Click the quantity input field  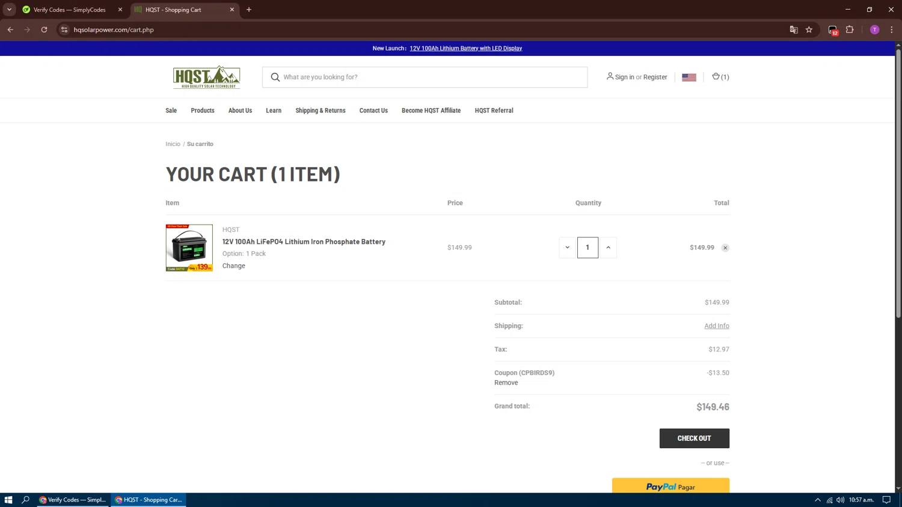(x=588, y=247)
